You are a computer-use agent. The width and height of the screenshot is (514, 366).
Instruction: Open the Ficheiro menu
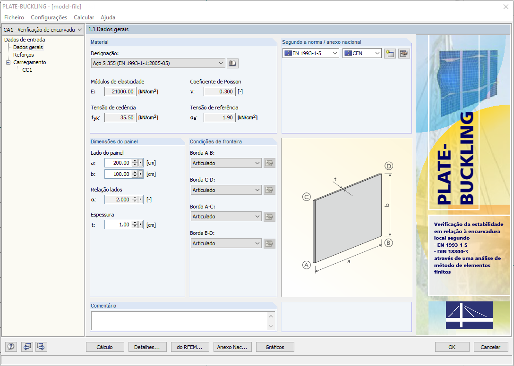pyautogui.click(x=14, y=17)
